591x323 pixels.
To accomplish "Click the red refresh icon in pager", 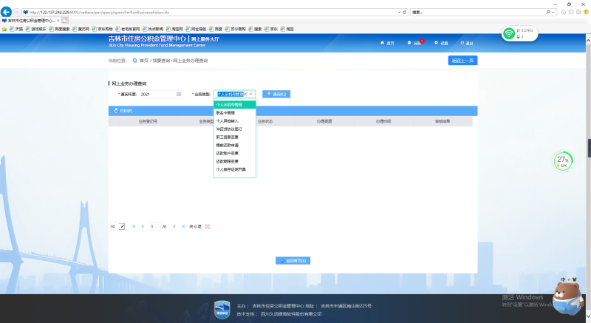I will tap(208, 226).
